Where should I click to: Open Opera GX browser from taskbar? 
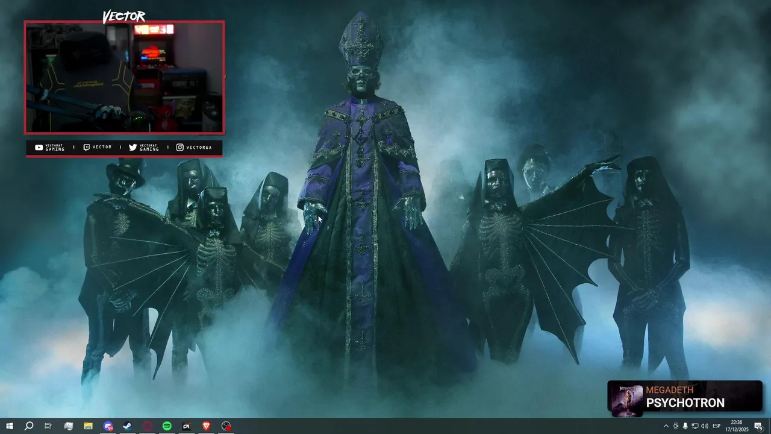[x=148, y=426]
